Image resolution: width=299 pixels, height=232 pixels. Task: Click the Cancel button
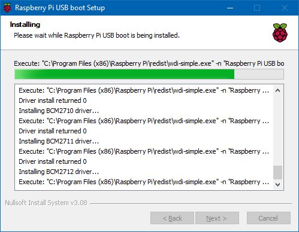268,218
